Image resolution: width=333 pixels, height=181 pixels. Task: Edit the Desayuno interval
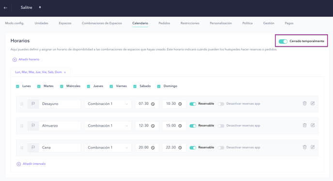pyautogui.click(x=313, y=103)
